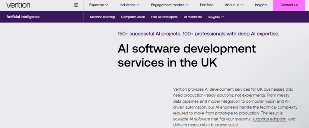
Task: Open the AI manifesto link
Action: point(193,17)
